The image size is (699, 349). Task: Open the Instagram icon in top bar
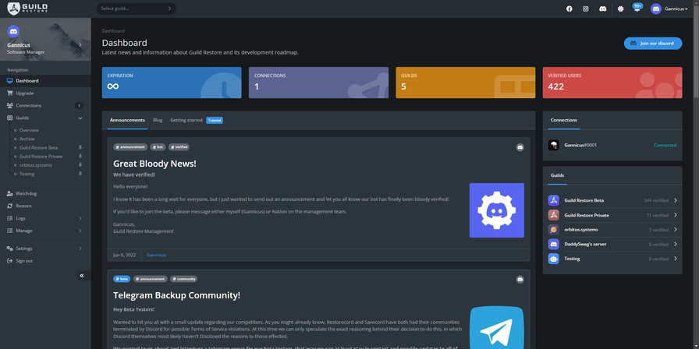coord(586,9)
